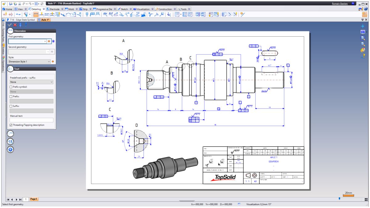Open the text format round button
The width and height of the screenshot is (370, 208).
[10, 141]
